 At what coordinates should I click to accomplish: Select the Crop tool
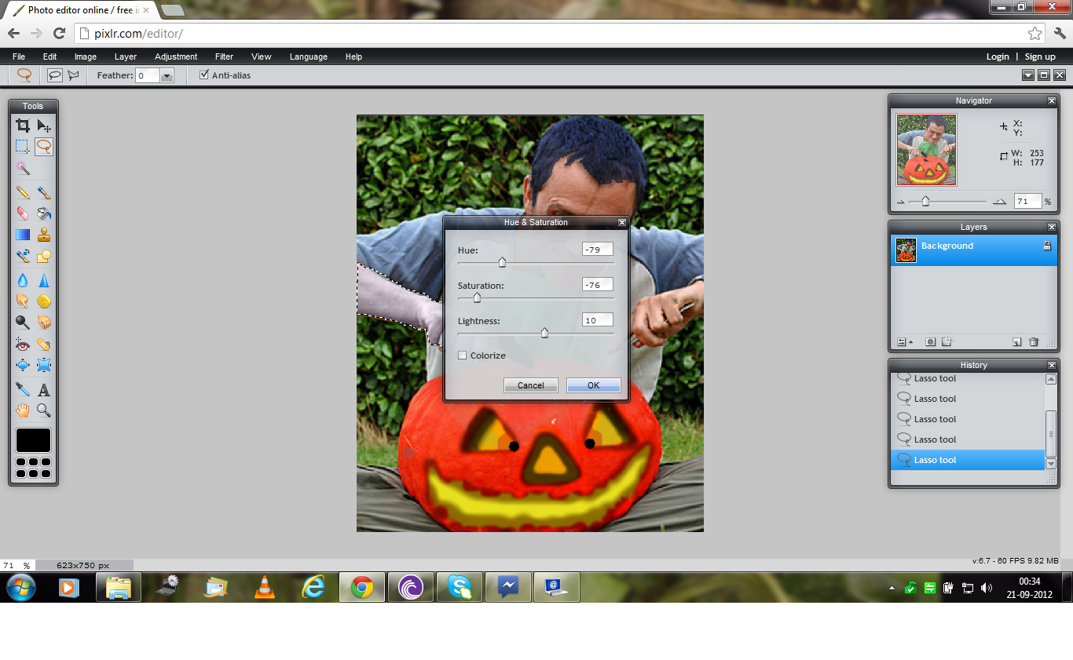pyautogui.click(x=23, y=126)
